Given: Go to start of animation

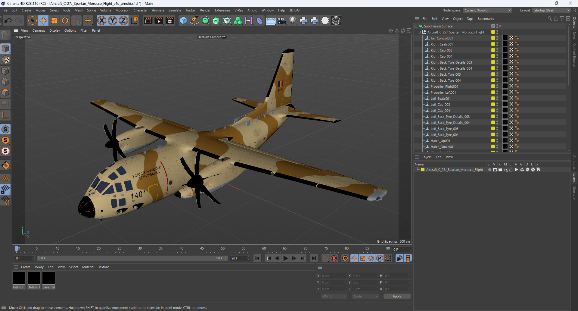Looking at the screenshot, I should 257,258.
